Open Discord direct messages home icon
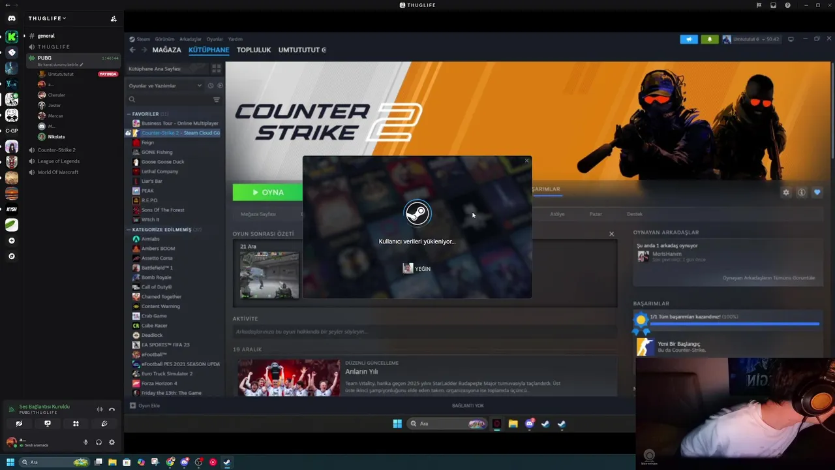The width and height of the screenshot is (835, 470). pyautogui.click(x=12, y=18)
